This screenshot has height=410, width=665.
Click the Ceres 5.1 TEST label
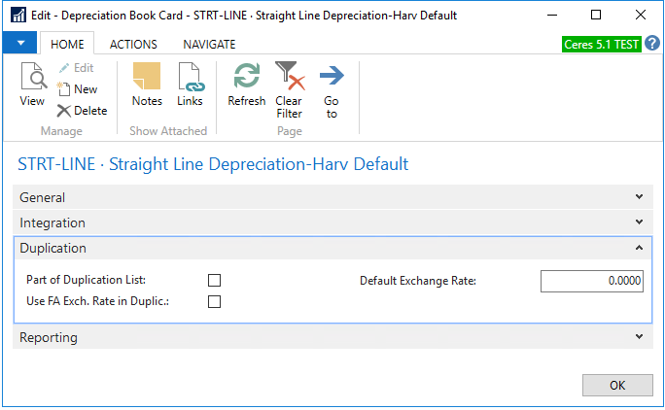tap(602, 45)
